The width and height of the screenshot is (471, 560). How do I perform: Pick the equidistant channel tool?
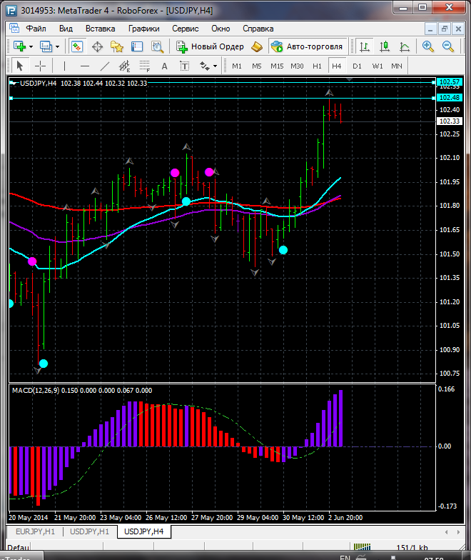click(125, 66)
